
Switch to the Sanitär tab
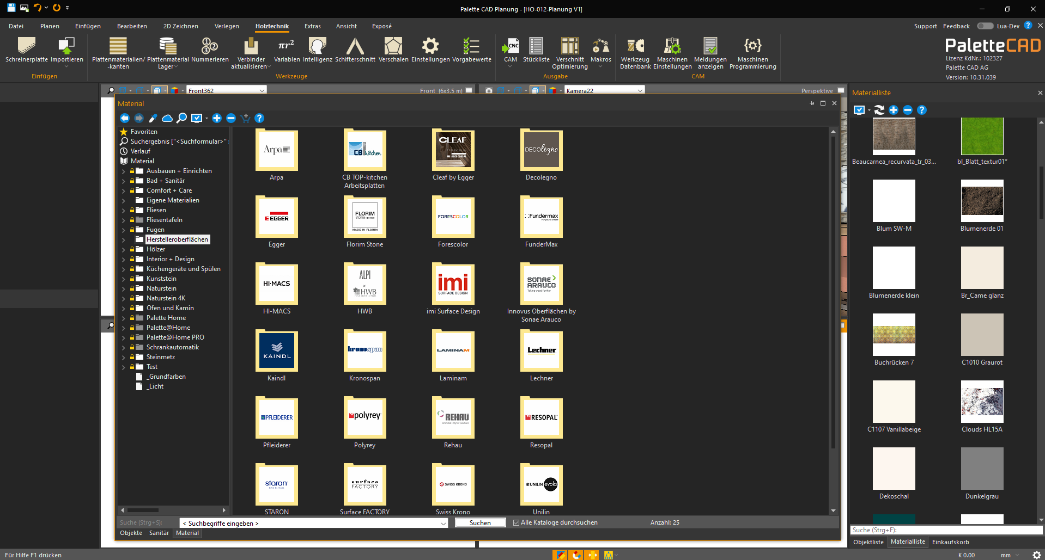pos(159,533)
